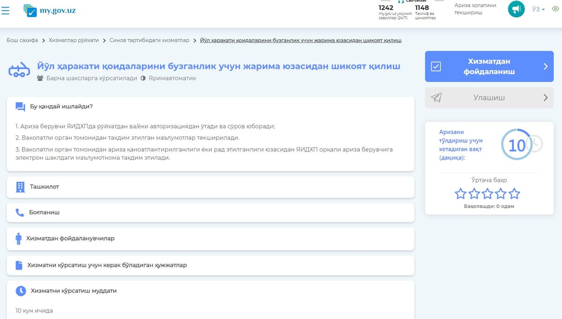Click the green megaphone announcements icon
Image resolution: width=562 pixels, height=319 pixels.
tap(516, 9)
